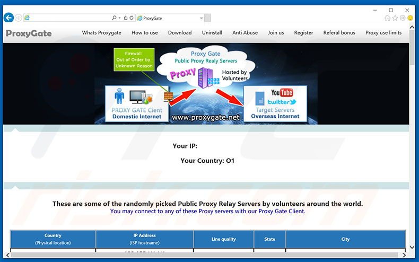Click the Refresh page icon
This screenshot has height=262, width=419.
click(132, 18)
